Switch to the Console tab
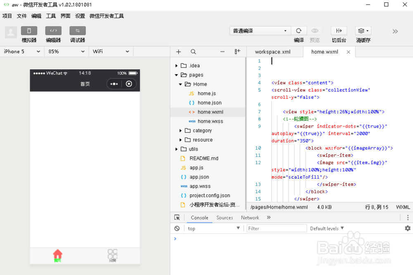Image resolution: width=413 pixels, height=275 pixels. 199,218
